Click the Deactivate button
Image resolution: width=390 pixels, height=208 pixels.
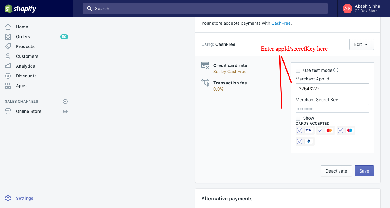click(x=336, y=171)
